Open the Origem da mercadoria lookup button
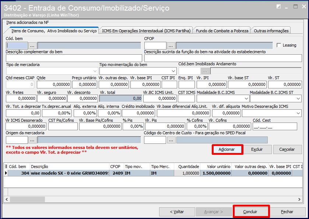Image resolution: width=309 pixels, height=219 pixels. pyautogui.click(x=32, y=140)
